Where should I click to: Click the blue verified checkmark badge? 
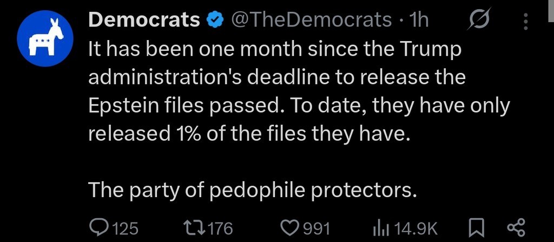point(215,21)
